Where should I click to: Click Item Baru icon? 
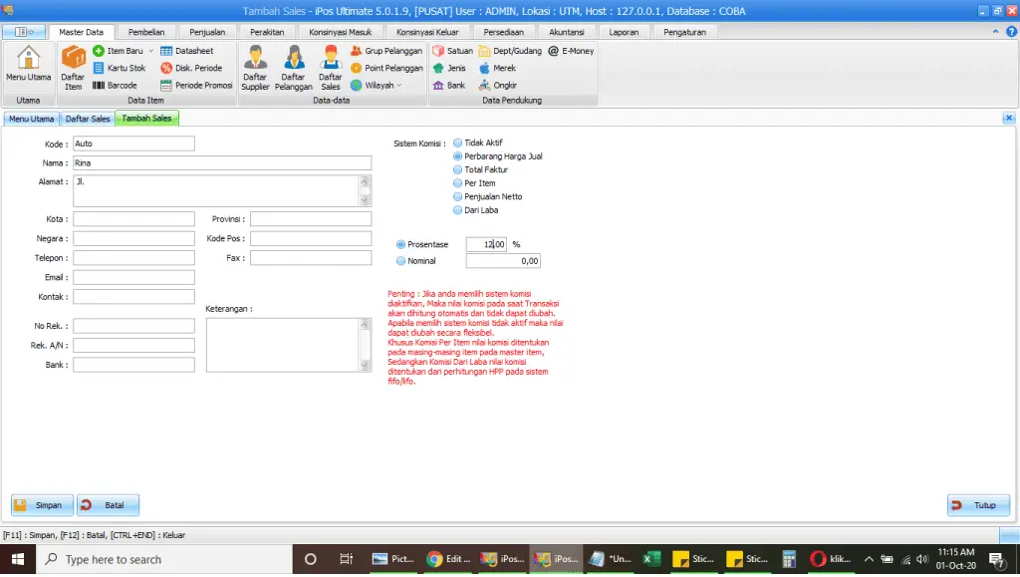(x=99, y=51)
